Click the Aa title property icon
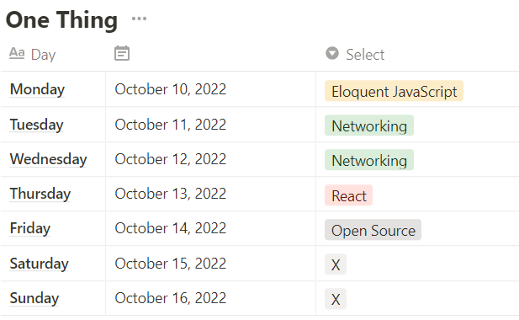519x320 pixels. [x=17, y=53]
